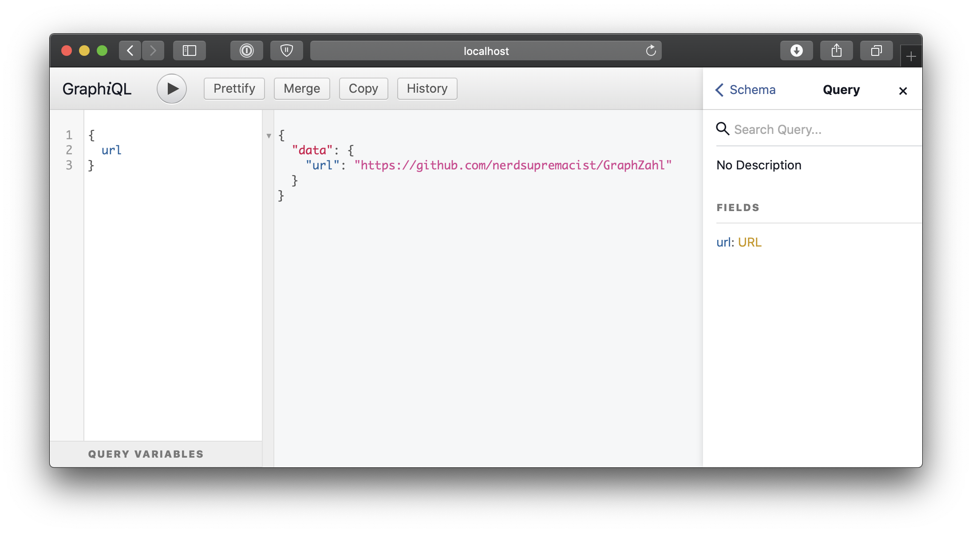This screenshot has height=533, width=972.
Task: Open a new tab with plus
Action: pyautogui.click(x=911, y=56)
